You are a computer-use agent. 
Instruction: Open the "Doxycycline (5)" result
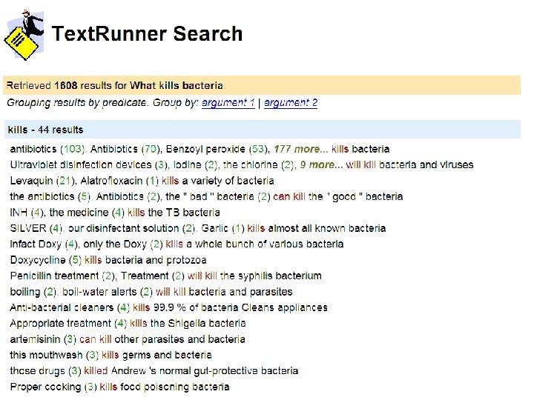[46, 260]
